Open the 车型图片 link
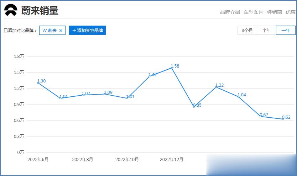The image size is (297, 176). pos(254,12)
